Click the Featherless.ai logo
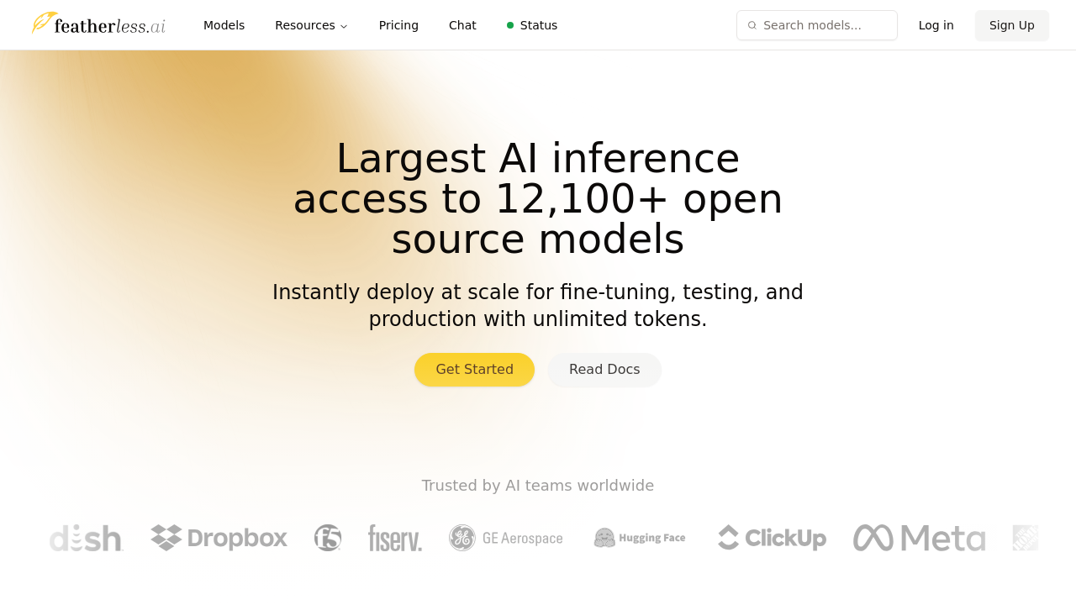 pos(98,23)
